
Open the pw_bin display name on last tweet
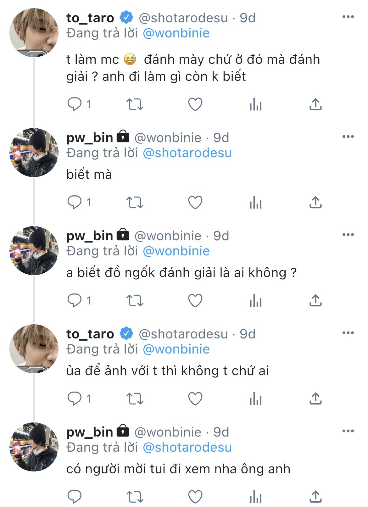point(90,432)
